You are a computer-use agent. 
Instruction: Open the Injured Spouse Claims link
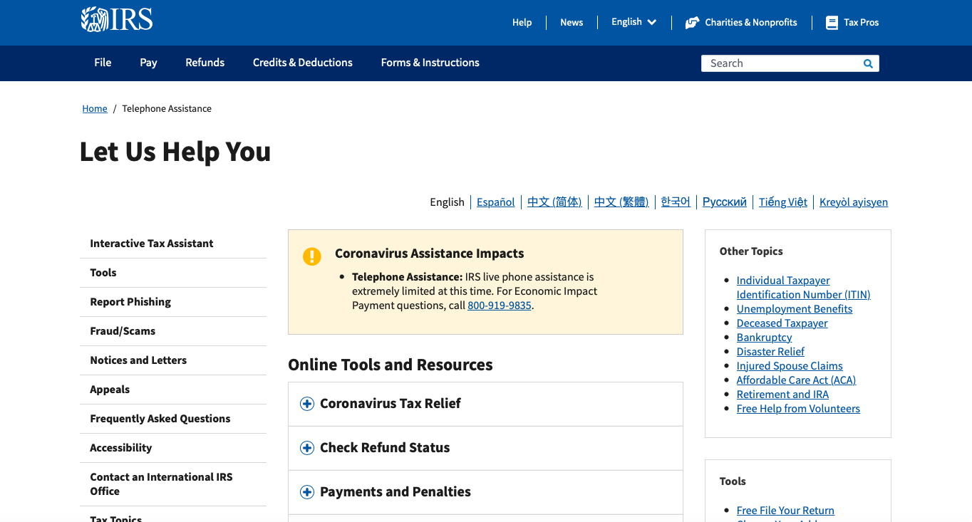point(790,366)
